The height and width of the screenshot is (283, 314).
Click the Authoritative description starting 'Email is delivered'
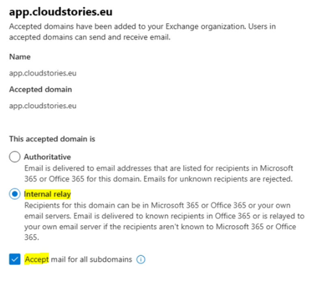122,168
